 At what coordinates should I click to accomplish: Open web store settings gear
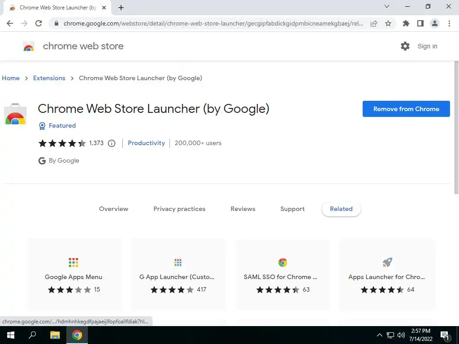[x=405, y=46]
